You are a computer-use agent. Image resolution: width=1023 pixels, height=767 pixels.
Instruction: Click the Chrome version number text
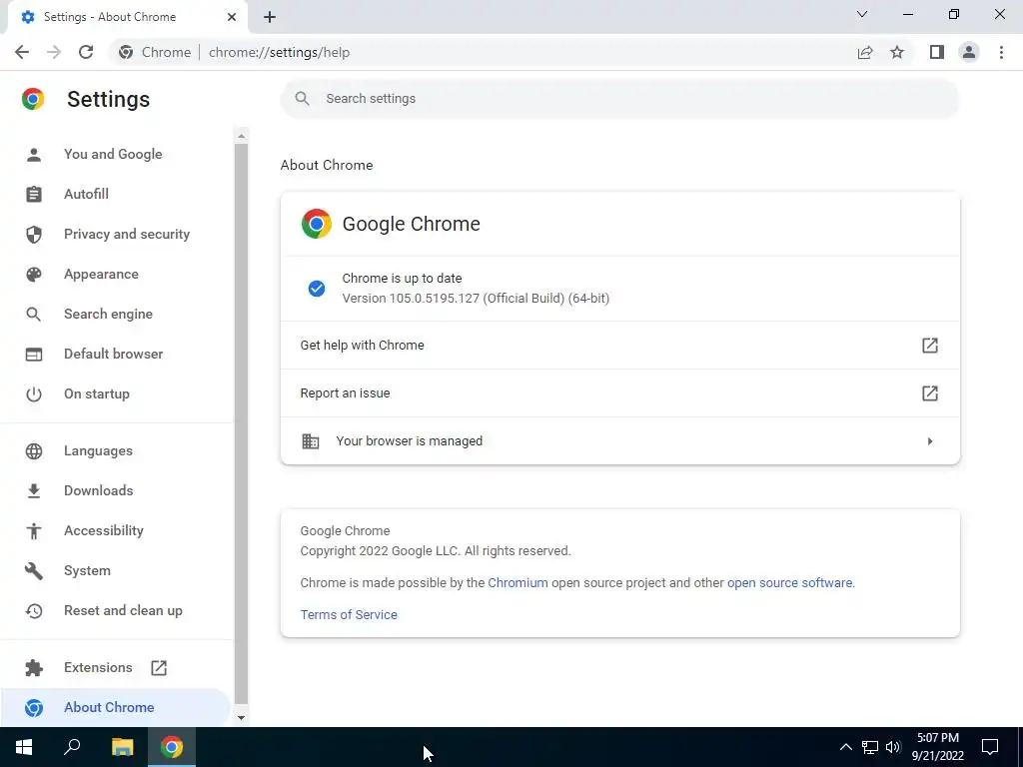click(476, 299)
